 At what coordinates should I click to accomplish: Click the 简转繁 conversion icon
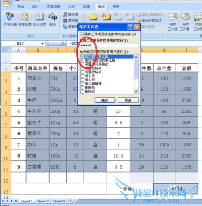[65, 21]
